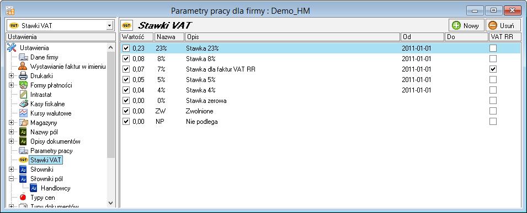Click the Formy płatności money icon

(23, 85)
